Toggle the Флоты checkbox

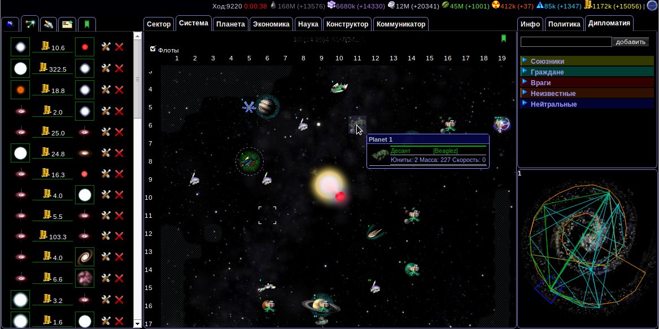153,49
